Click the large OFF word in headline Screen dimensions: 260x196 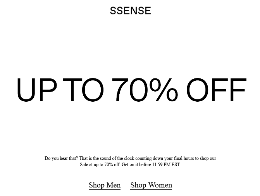217,90
